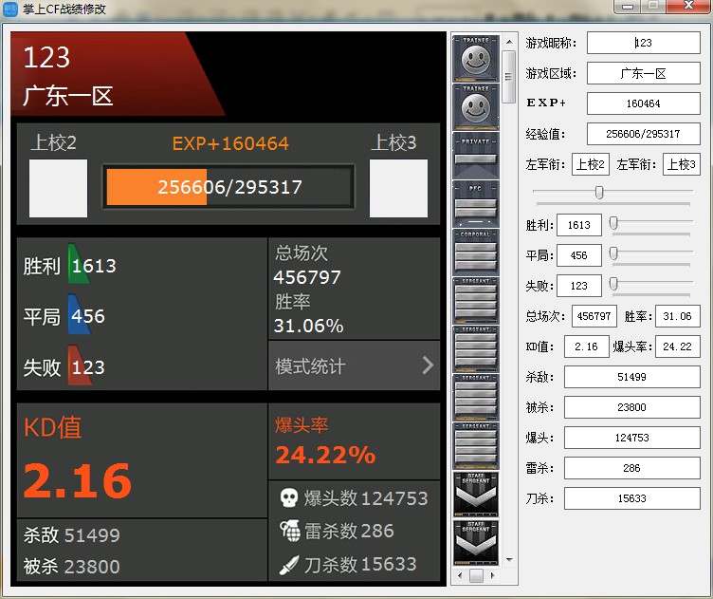Viewport: 713px width, 599px height.
Task: Click the 上校3 rank image placeholder
Action: click(x=398, y=188)
